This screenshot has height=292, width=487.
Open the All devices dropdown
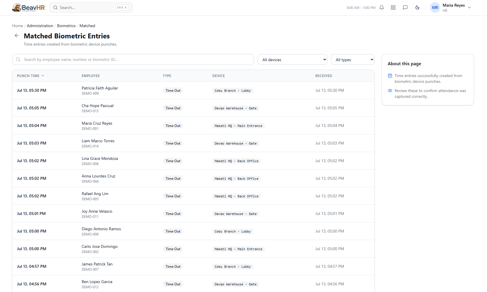coord(292,60)
